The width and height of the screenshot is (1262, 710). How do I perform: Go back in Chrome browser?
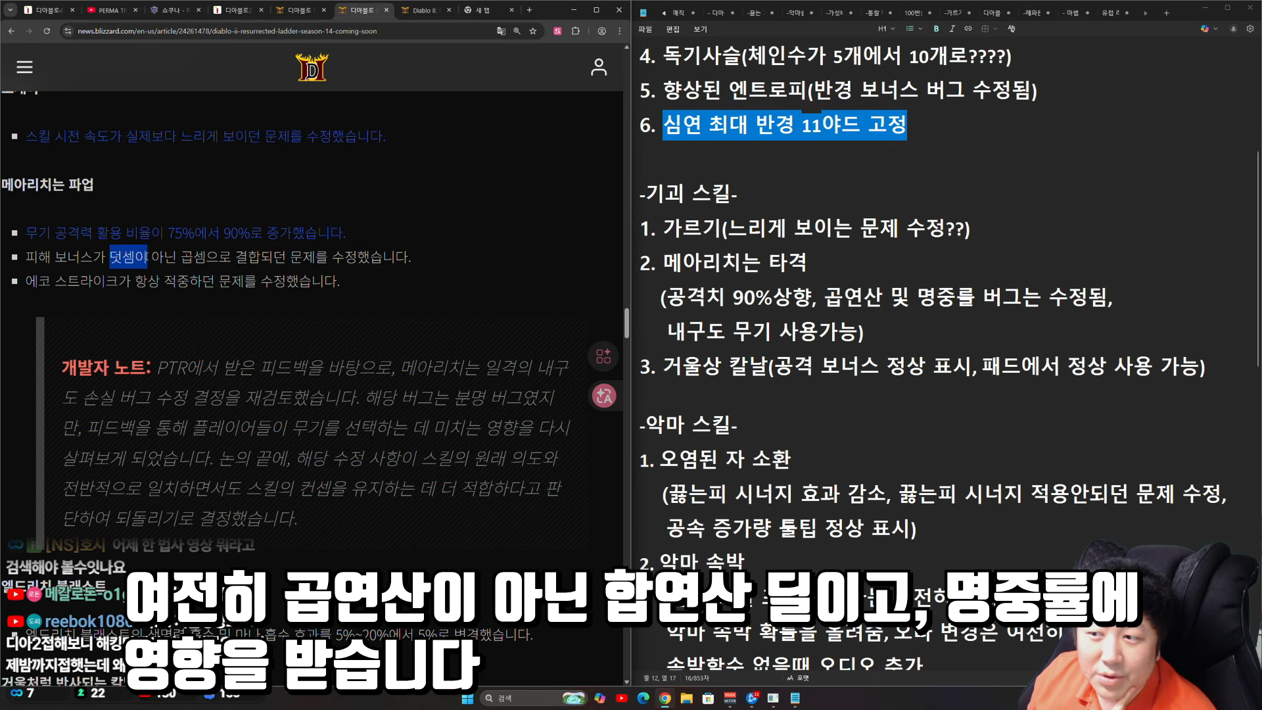point(11,31)
